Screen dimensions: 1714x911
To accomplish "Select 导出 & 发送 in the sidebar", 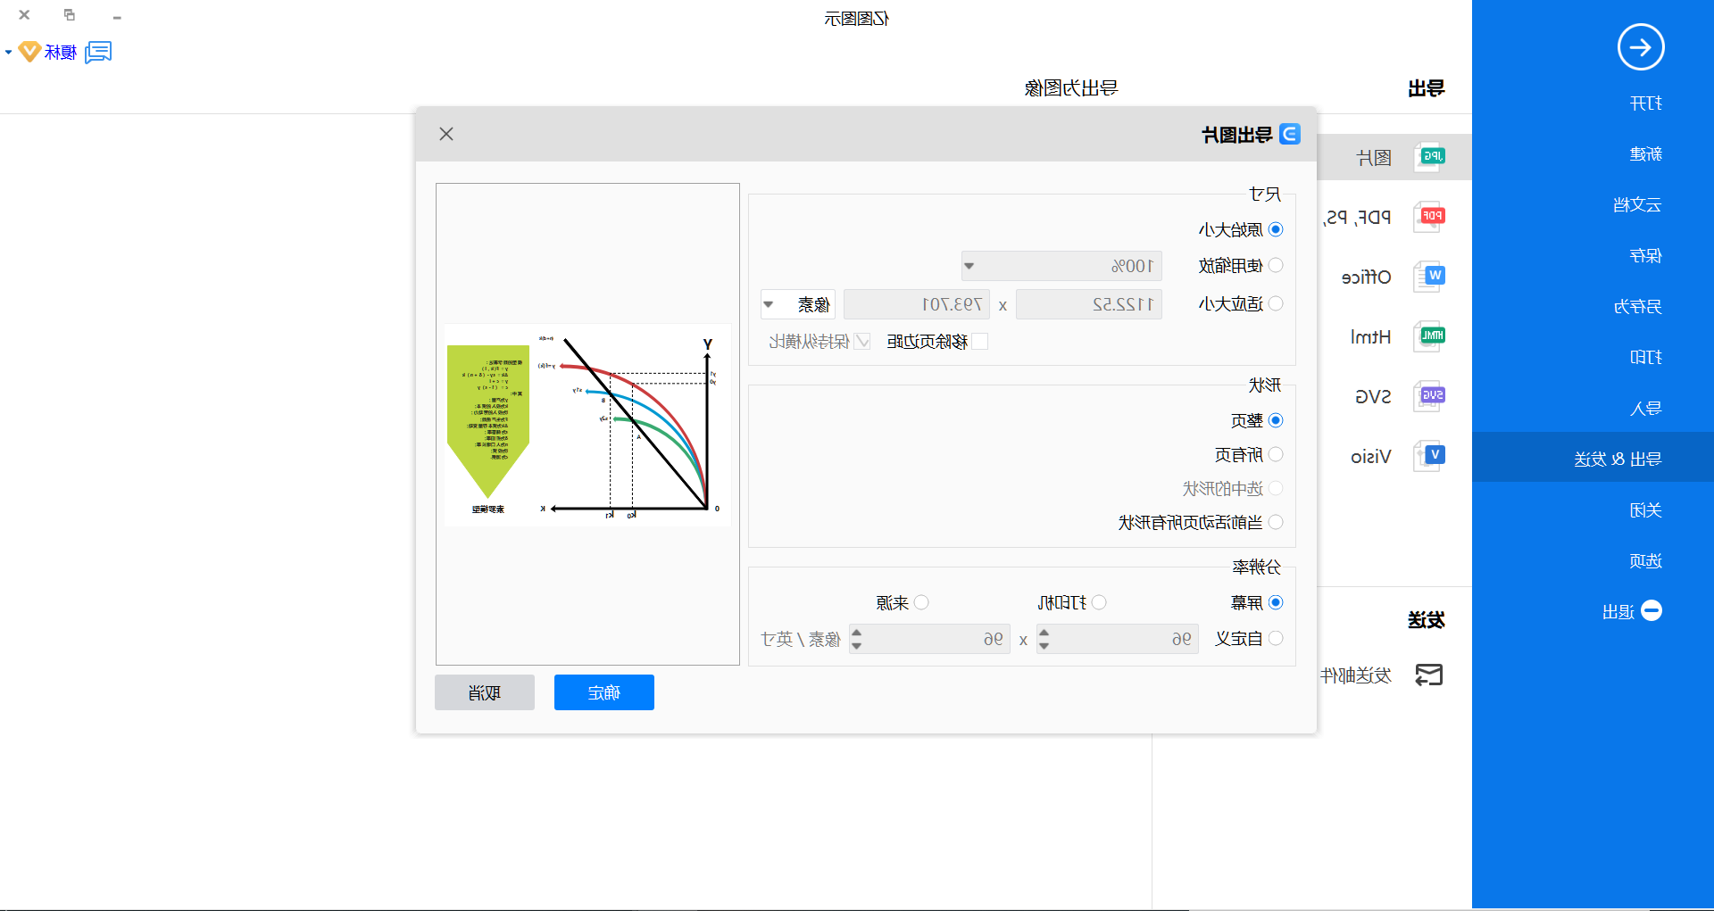I will pyautogui.click(x=1593, y=458).
